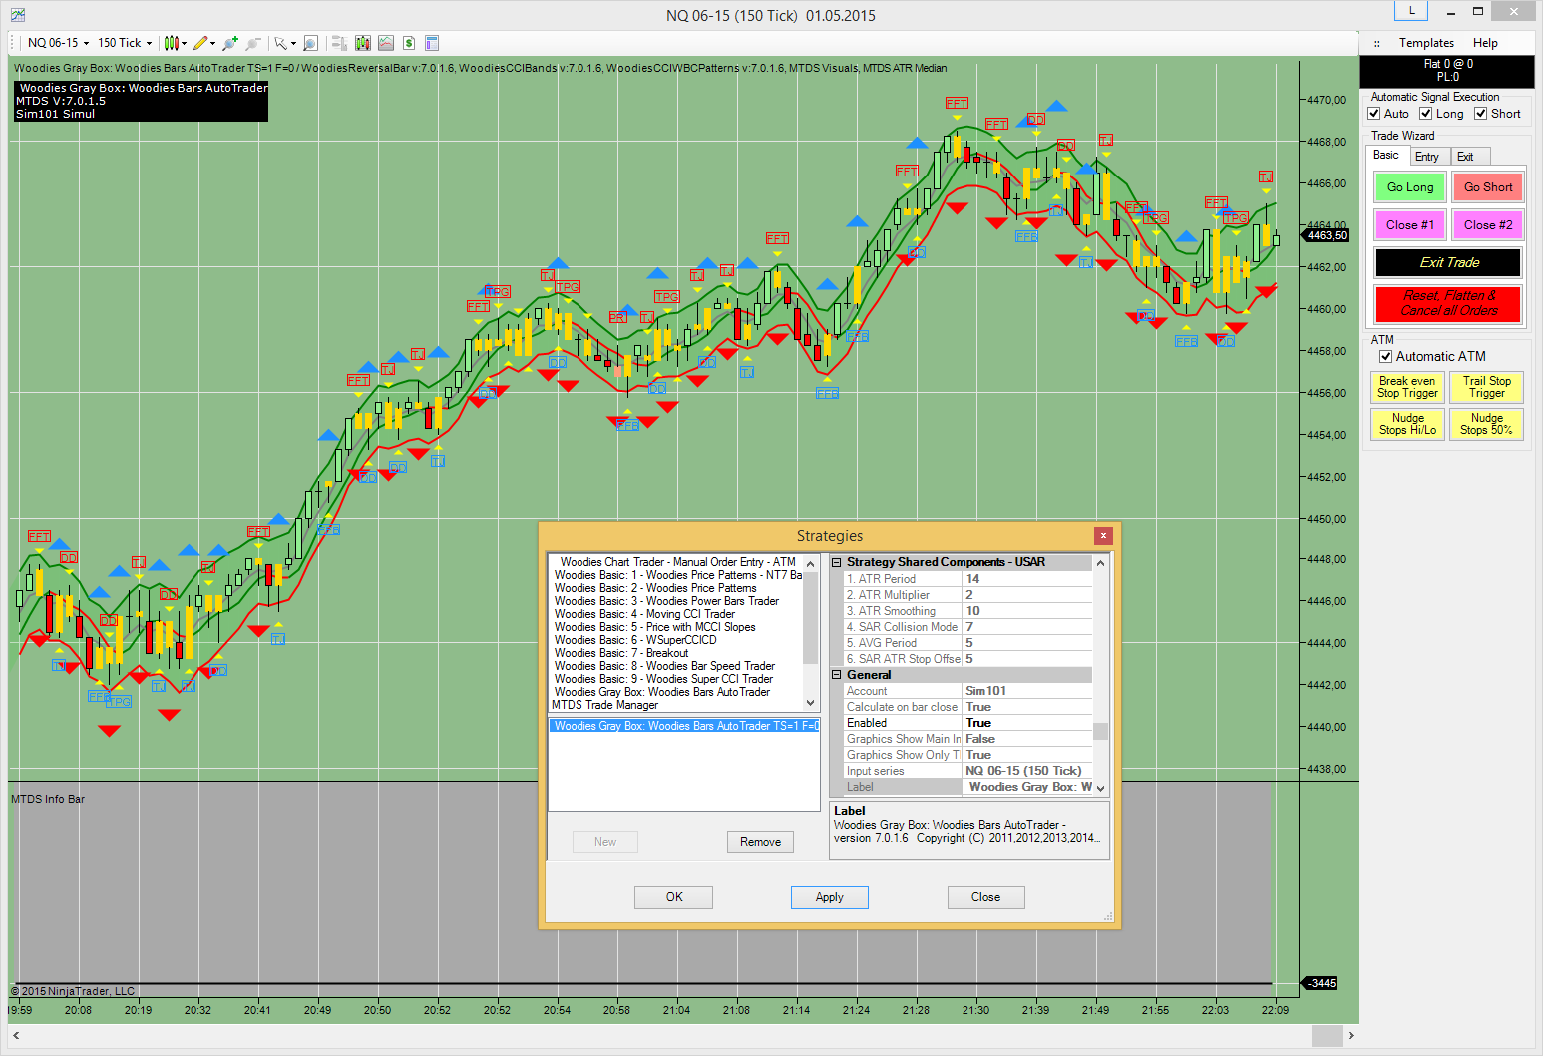Open the Templates menu
The width and height of the screenshot is (1543, 1056).
point(1426,43)
